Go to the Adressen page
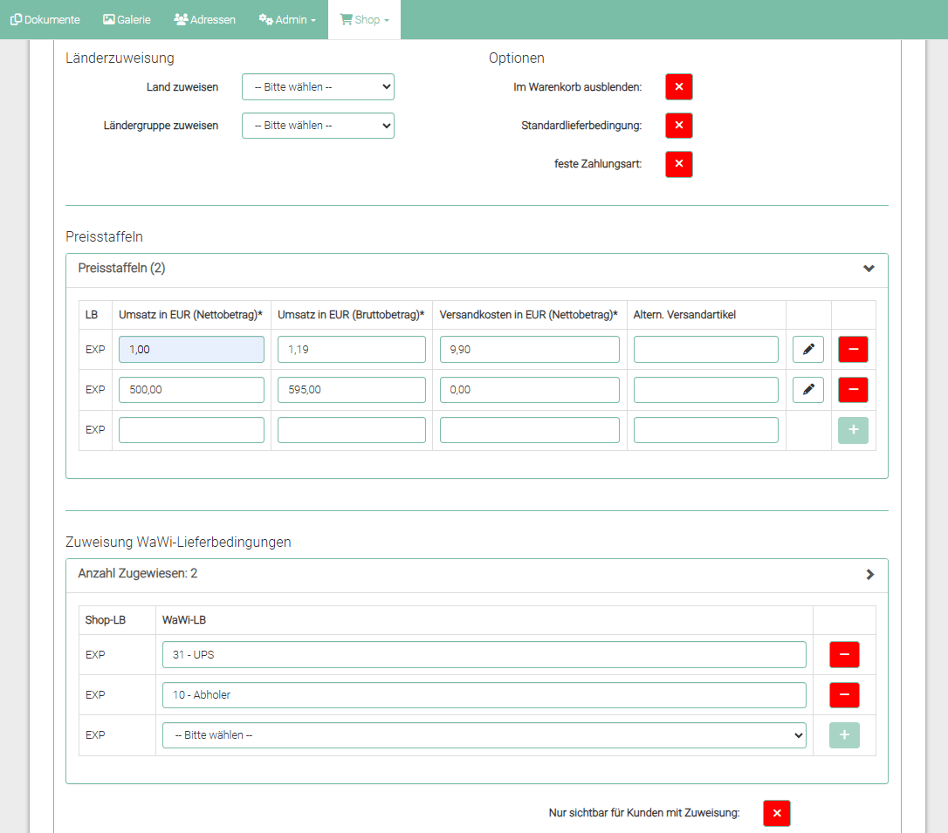This screenshot has width=948, height=833. 205,19
